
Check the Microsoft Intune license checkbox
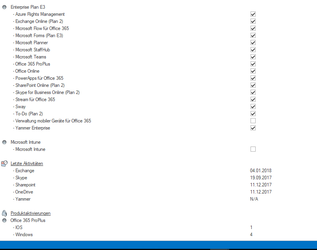click(253, 149)
